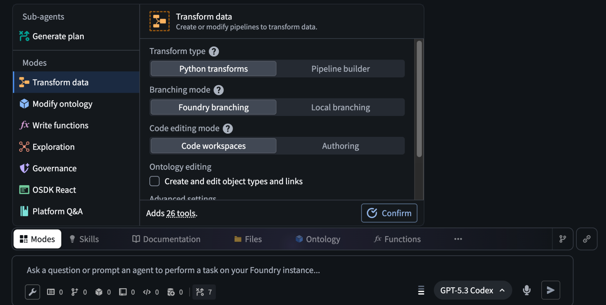This screenshot has width=606, height=305.
Task: Click the branch icon beside Functions tab
Action: point(563,239)
